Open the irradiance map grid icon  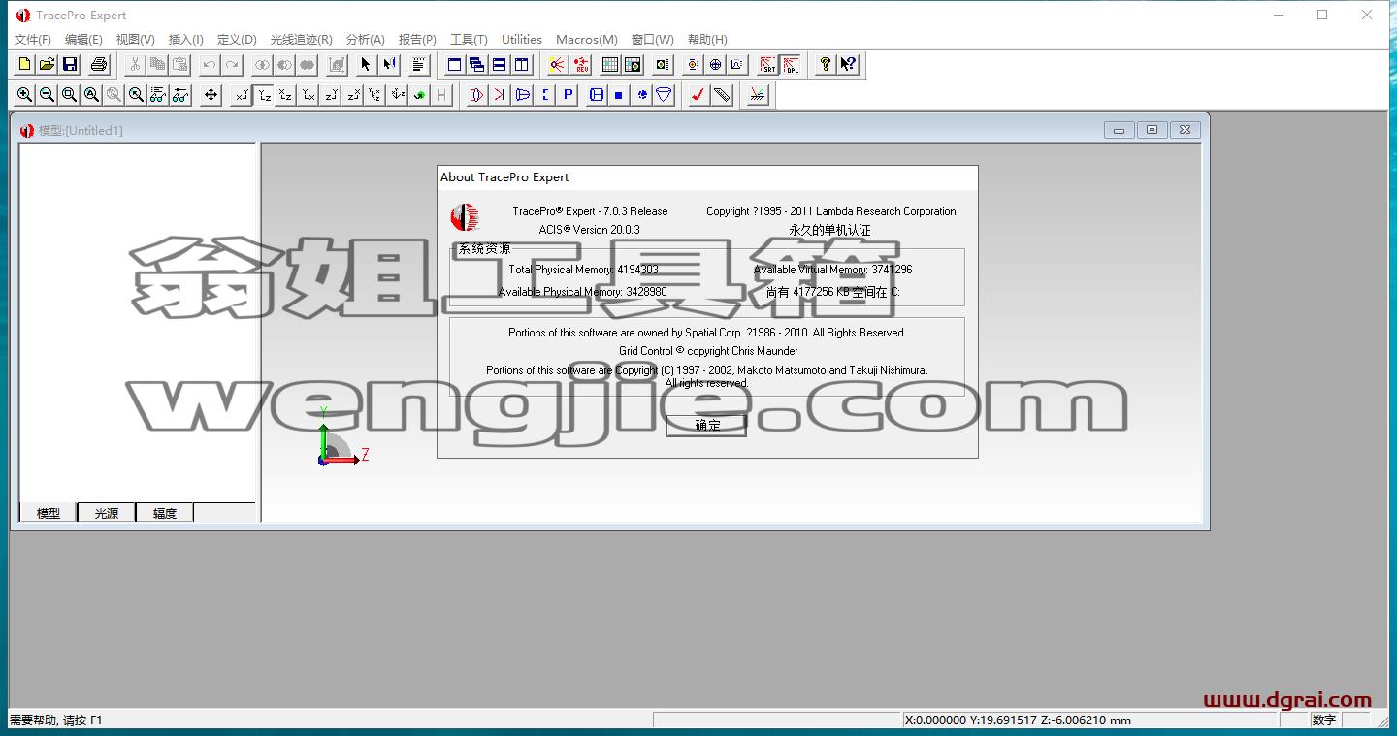tap(610, 65)
